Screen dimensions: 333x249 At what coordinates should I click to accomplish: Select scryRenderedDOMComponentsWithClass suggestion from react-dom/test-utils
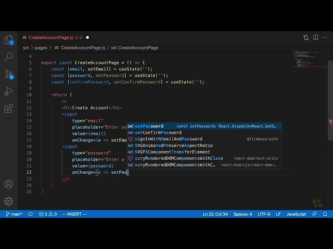click(204, 158)
